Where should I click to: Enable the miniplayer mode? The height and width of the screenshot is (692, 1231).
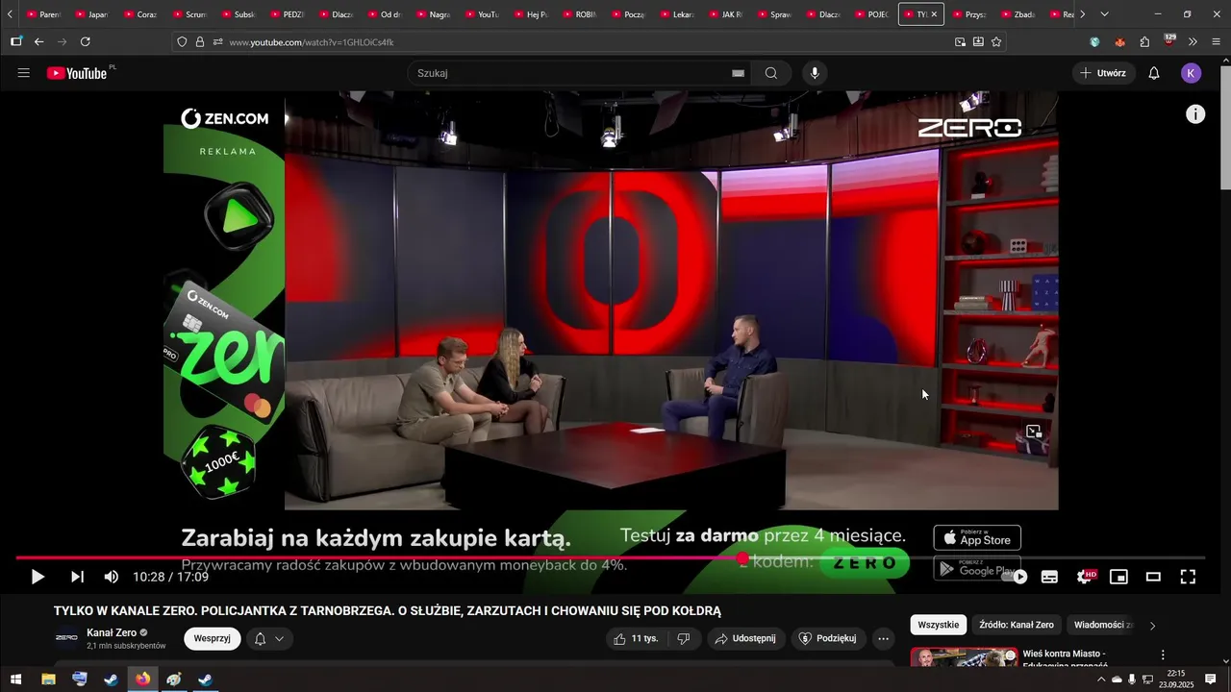click(1118, 577)
